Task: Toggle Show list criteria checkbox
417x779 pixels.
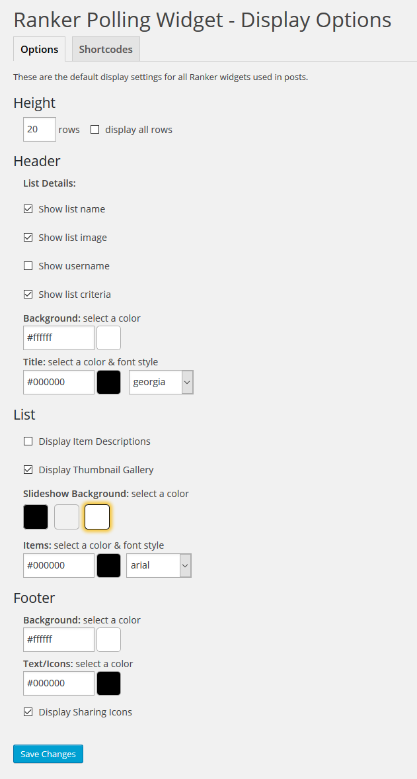Action: [28, 295]
